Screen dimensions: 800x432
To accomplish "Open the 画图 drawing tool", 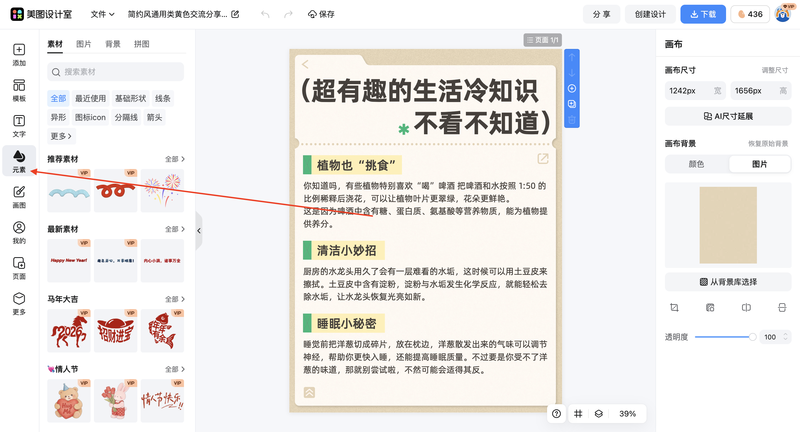I will tap(19, 197).
